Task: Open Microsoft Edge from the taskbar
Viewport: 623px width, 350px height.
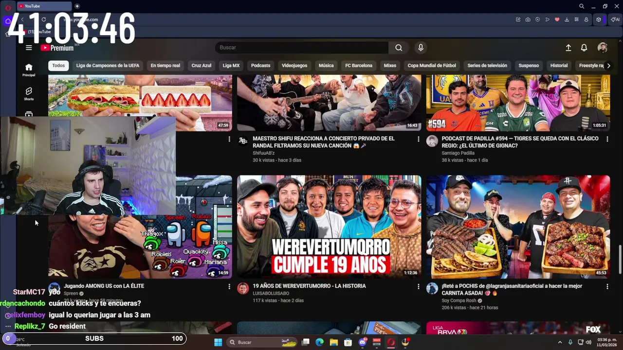Action: tap(319, 342)
